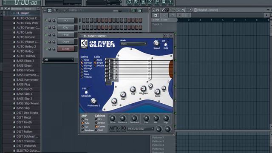Image resolution: width=272 pixels, height=153 pixels.
Task: Mute the Kick channel green LED
Action: pos(45,20)
